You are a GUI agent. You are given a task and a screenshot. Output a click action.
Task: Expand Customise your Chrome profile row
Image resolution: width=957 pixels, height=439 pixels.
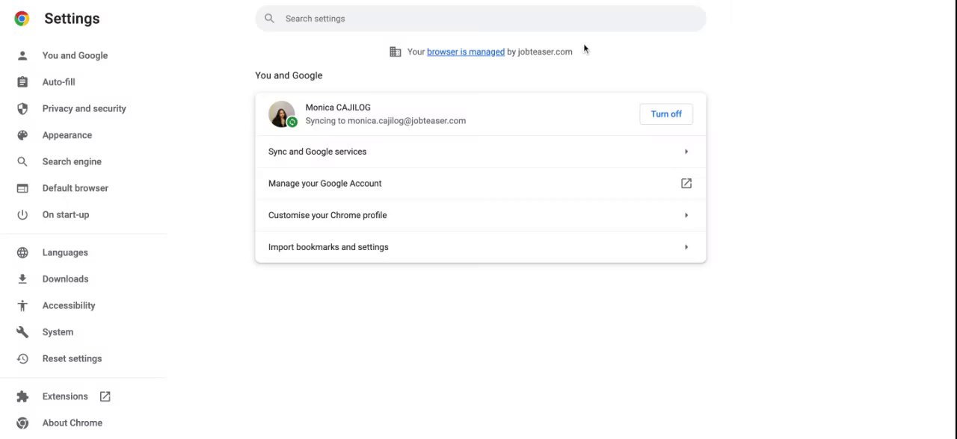(x=480, y=215)
